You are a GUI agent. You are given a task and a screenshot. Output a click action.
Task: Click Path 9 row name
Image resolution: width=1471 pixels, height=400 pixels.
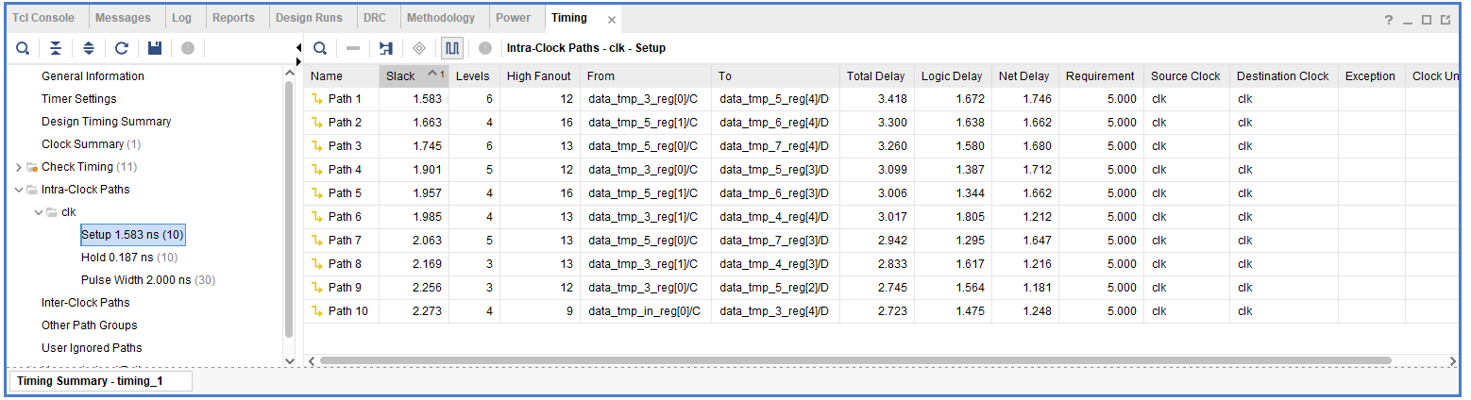(x=345, y=288)
